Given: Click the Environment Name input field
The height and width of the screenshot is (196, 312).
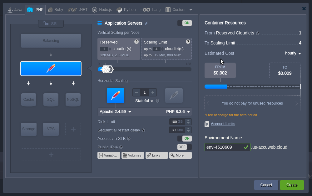Looking at the screenshot, I should pos(224,147).
